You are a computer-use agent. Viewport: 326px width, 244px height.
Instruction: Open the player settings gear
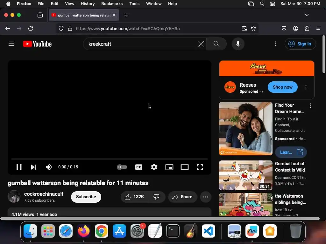pos(154,167)
